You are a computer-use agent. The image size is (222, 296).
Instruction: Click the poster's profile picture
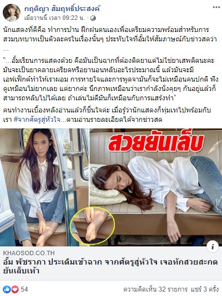(12, 13)
